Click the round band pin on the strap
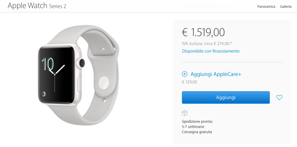This screenshot has height=147, width=297. [x=104, y=83]
